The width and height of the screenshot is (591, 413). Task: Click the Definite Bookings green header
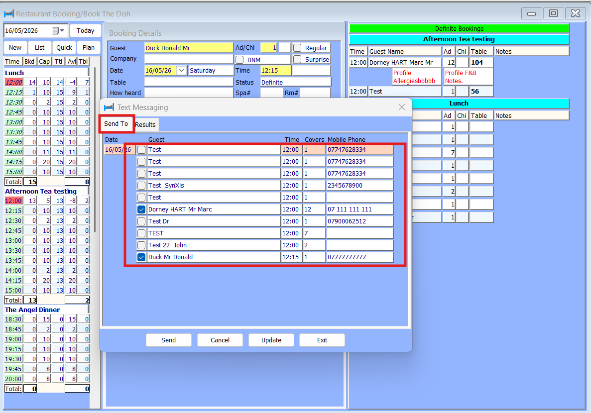(459, 29)
